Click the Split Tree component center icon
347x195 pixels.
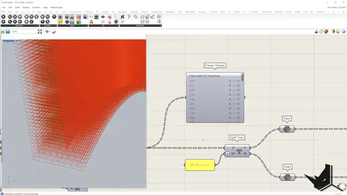pyautogui.click(x=239, y=151)
